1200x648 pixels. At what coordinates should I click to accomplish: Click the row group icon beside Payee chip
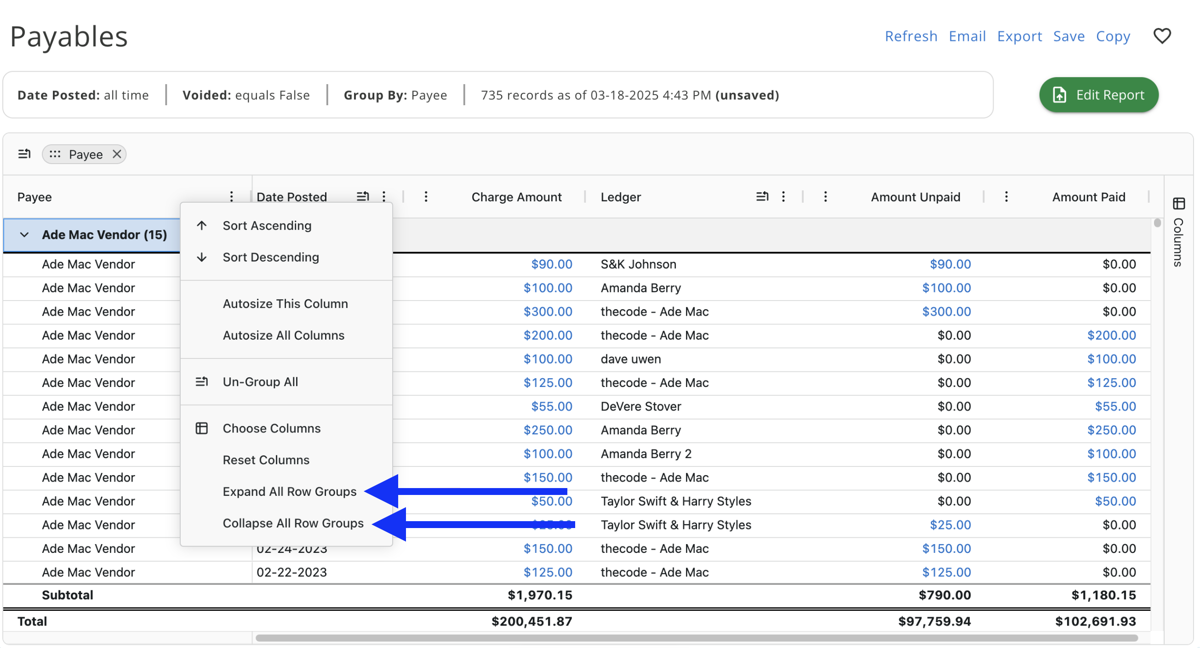pyautogui.click(x=24, y=154)
